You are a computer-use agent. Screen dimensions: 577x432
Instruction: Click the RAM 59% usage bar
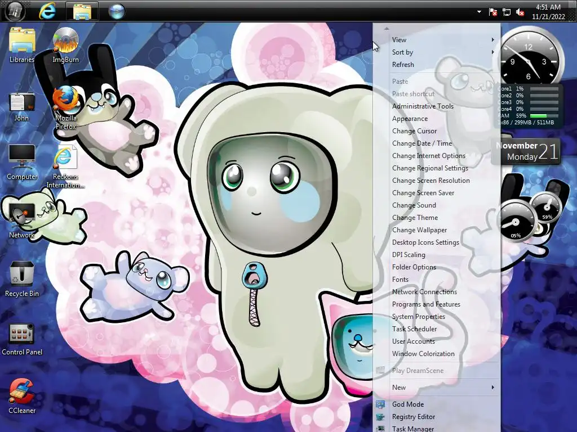click(544, 116)
